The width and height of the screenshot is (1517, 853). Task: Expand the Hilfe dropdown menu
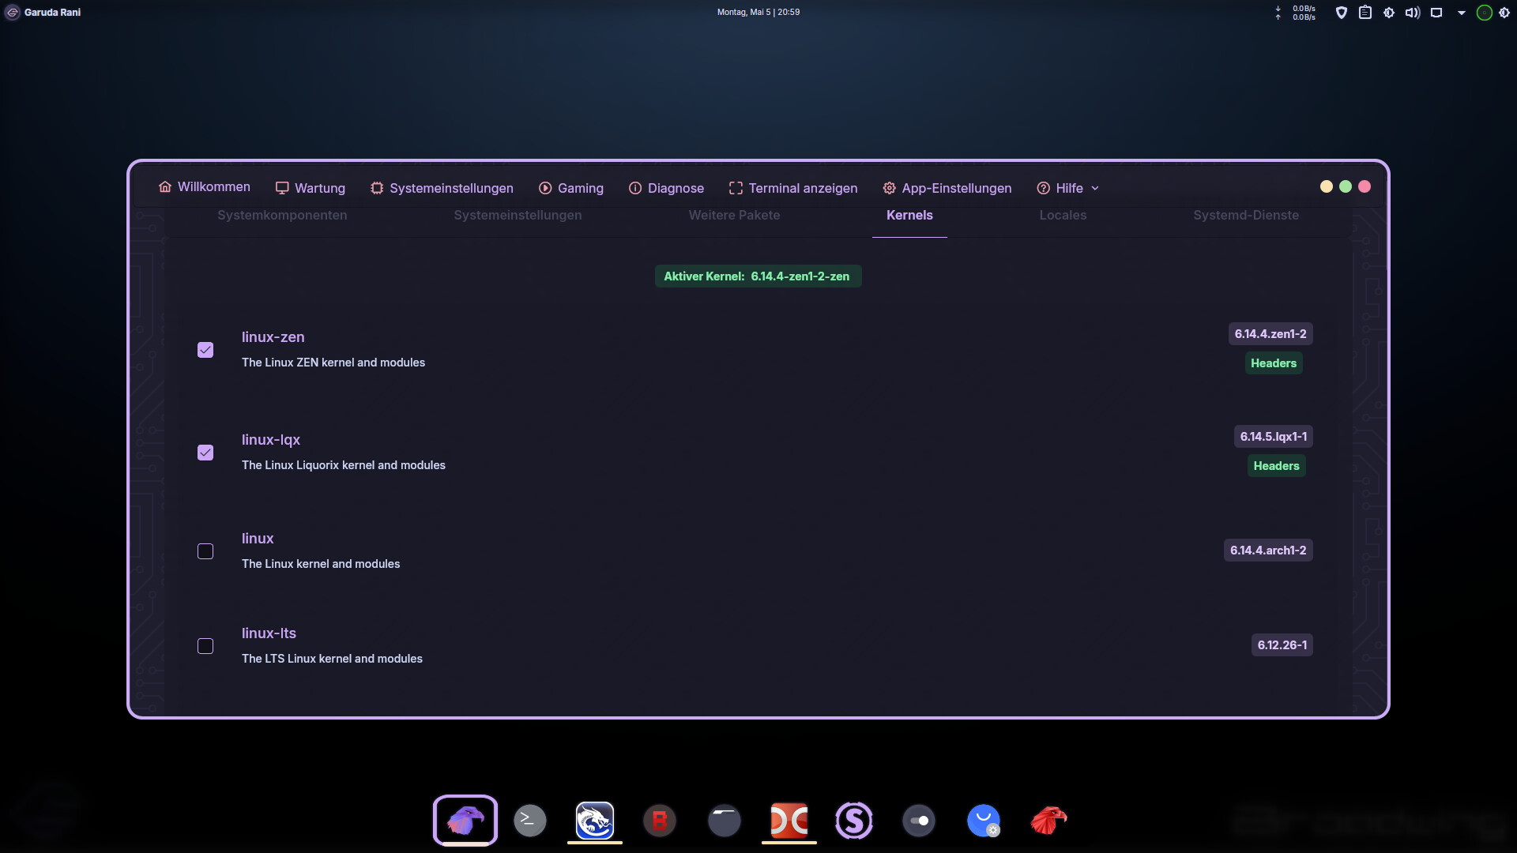point(1068,188)
